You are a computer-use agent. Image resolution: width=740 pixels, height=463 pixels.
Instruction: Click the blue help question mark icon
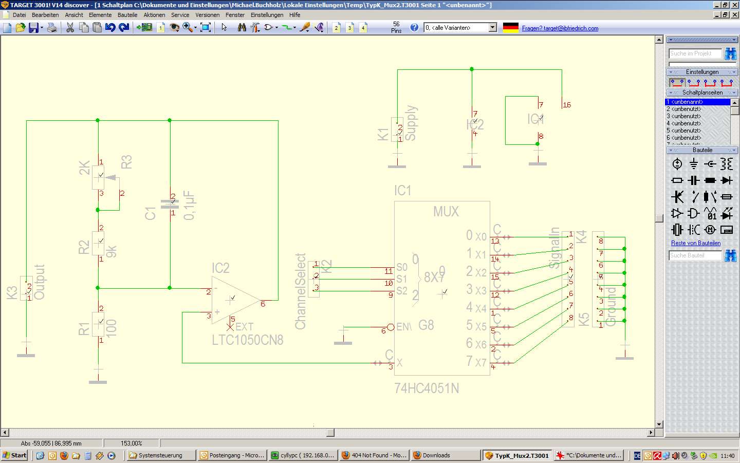point(414,28)
